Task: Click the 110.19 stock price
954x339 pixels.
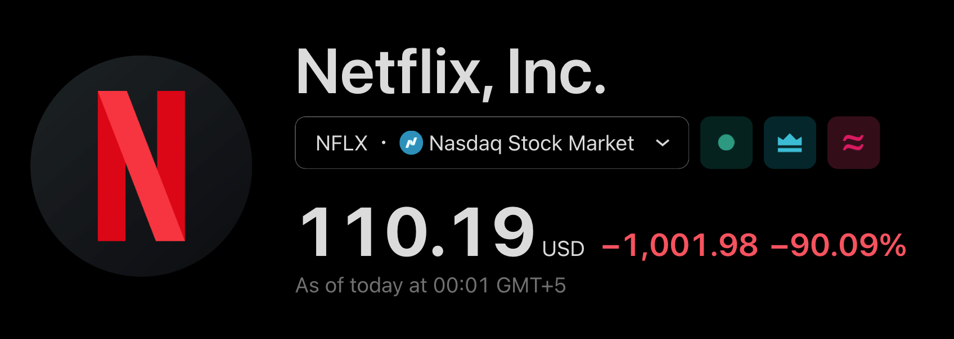Action: pyautogui.click(x=417, y=232)
